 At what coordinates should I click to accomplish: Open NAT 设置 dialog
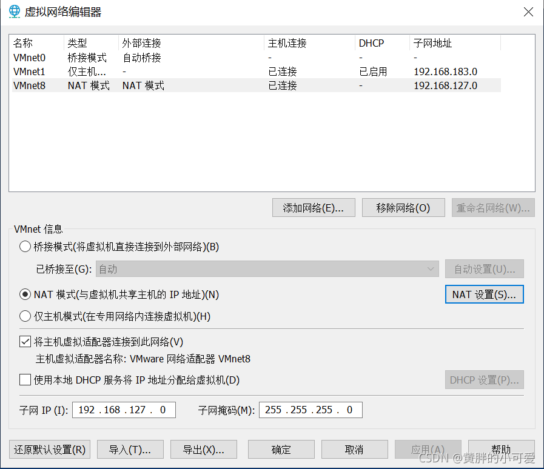point(484,294)
